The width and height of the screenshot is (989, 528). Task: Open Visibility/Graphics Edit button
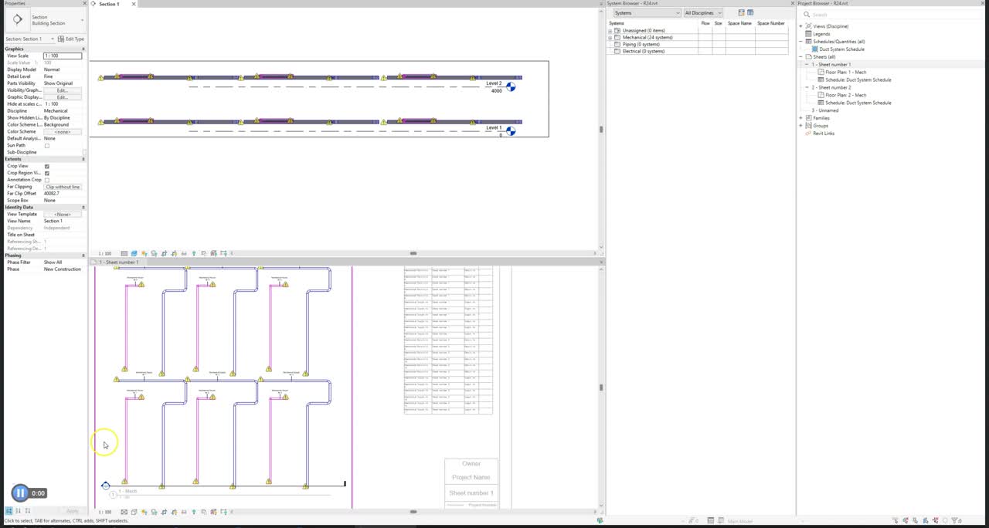(x=63, y=90)
